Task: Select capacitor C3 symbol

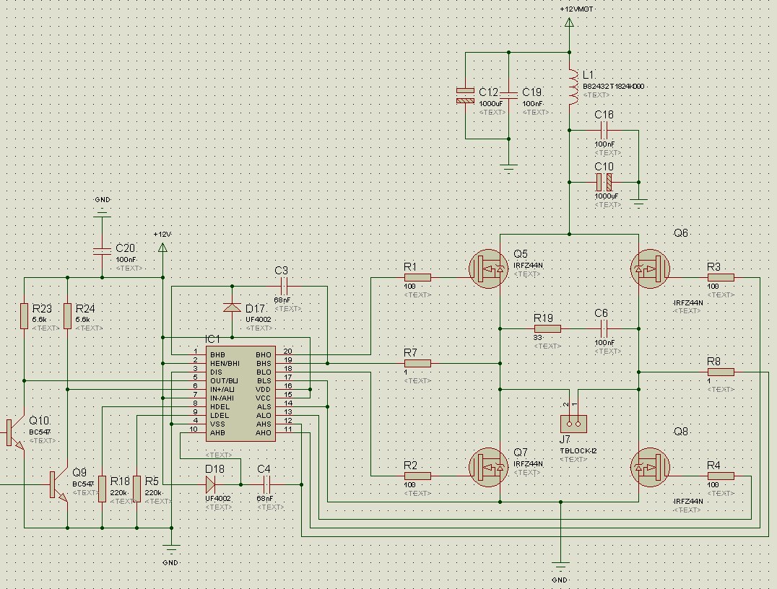Action: tap(284, 286)
